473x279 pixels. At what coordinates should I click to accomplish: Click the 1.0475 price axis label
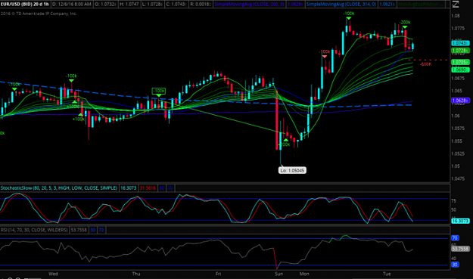click(x=458, y=178)
